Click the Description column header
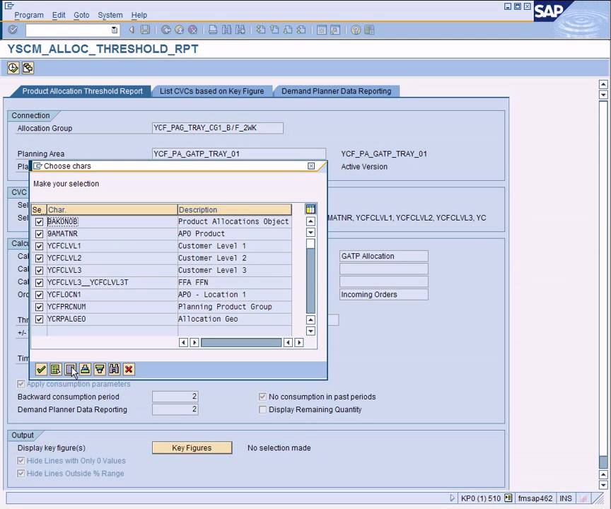The image size is (611, 509). 235,209
